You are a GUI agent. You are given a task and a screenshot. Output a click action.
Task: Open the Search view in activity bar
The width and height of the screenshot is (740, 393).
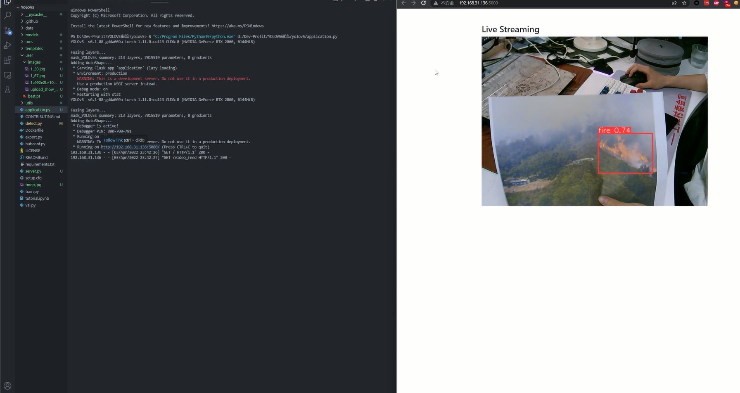click(7, 16)
